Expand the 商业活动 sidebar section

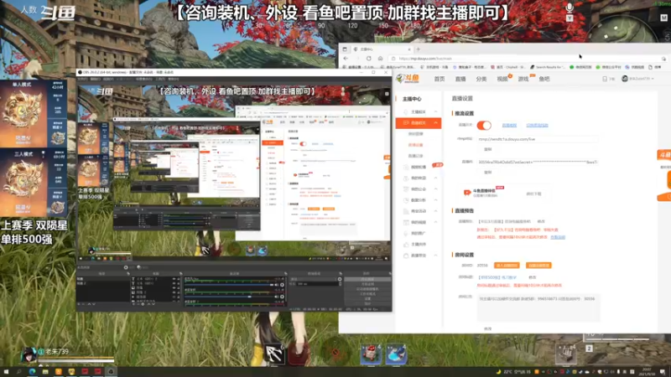[x=435, y=211]
